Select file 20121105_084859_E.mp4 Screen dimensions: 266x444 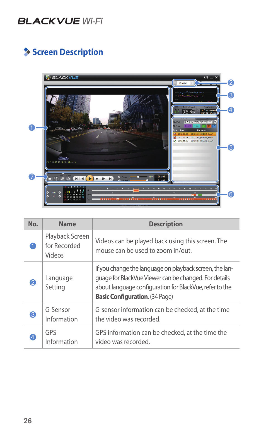195,138
